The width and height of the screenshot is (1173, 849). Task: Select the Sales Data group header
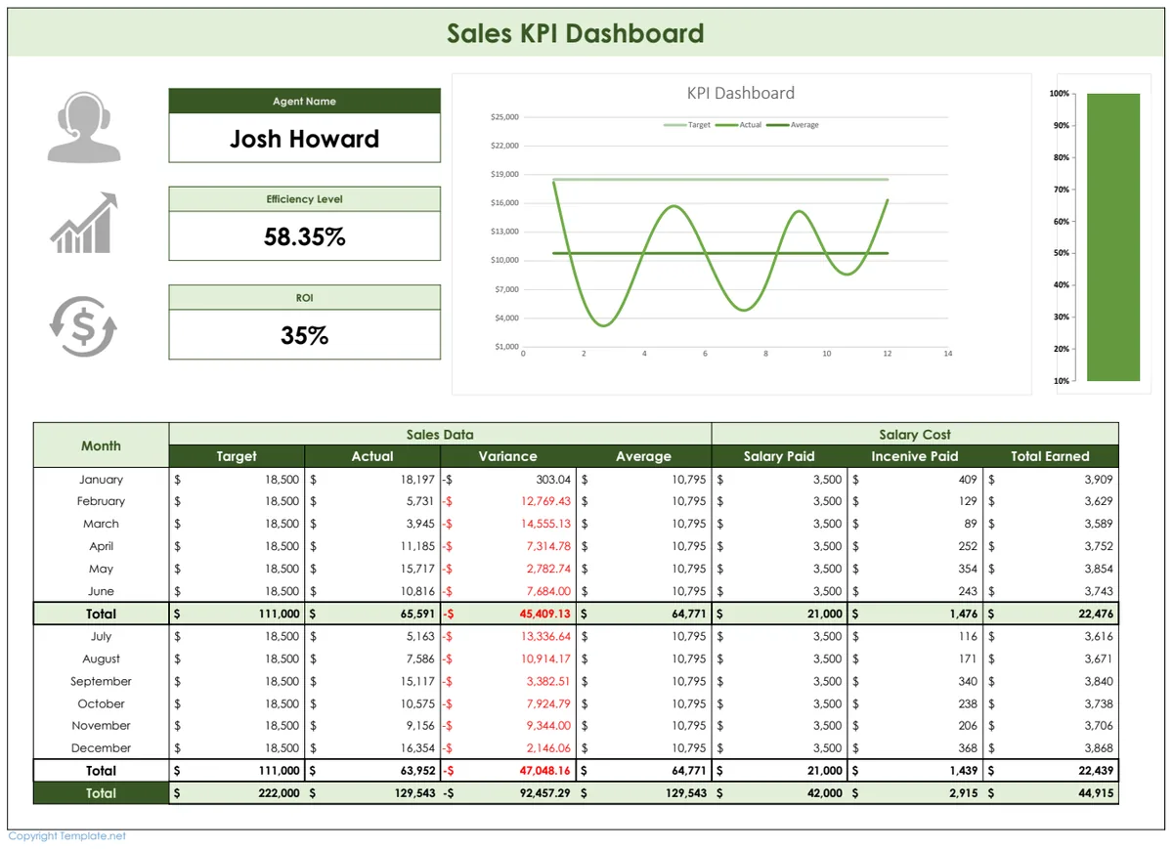[x=440, y=434]
